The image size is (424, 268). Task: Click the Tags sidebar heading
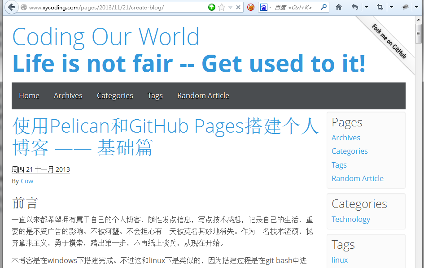coord(343,245)
